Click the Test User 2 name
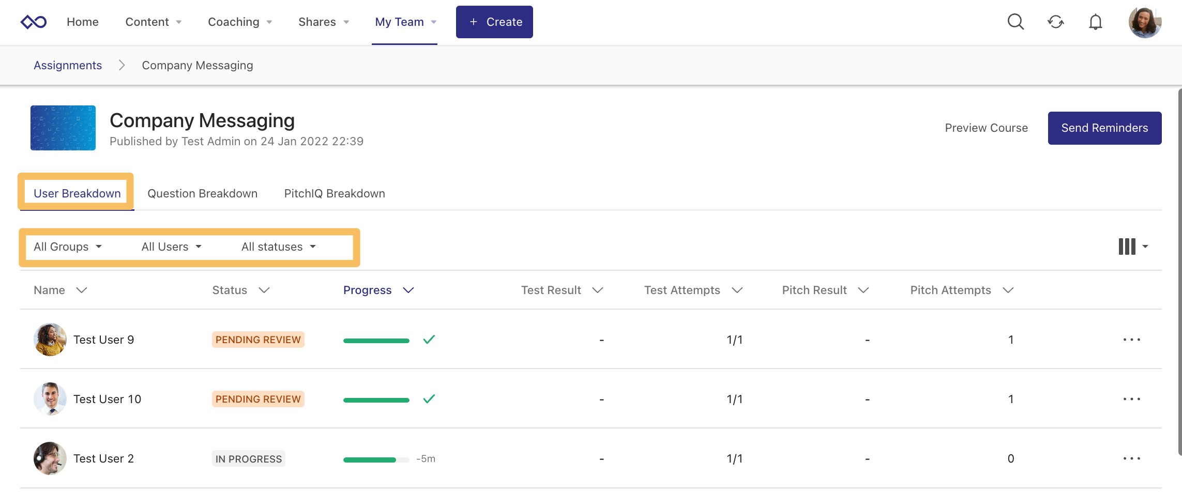This screenshot has height=492, width=1182. point(103,458)
